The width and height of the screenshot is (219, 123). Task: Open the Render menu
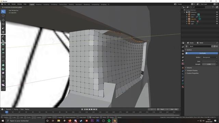tap(14, 4)
